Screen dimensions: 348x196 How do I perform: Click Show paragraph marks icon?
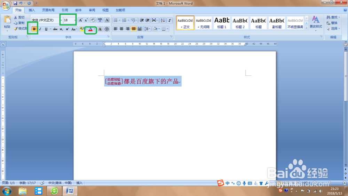[170, 20]
